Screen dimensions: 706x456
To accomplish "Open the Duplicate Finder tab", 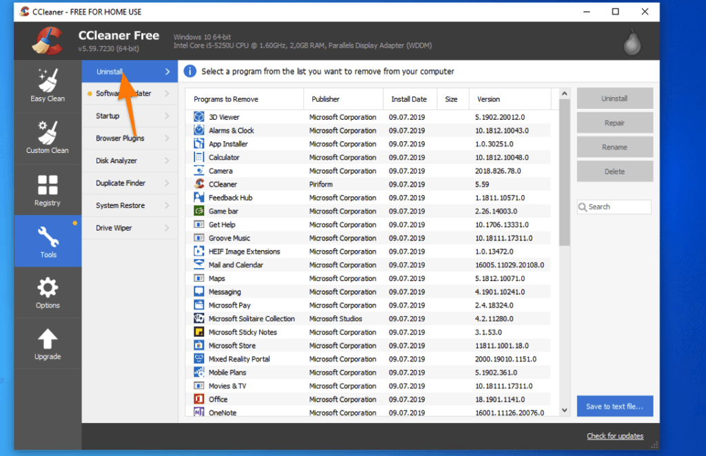I will [x=130, y=183].
